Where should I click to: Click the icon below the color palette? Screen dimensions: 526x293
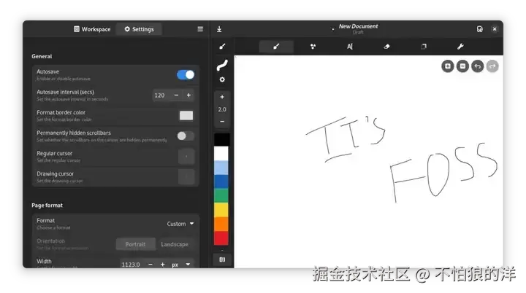[222, 259]
